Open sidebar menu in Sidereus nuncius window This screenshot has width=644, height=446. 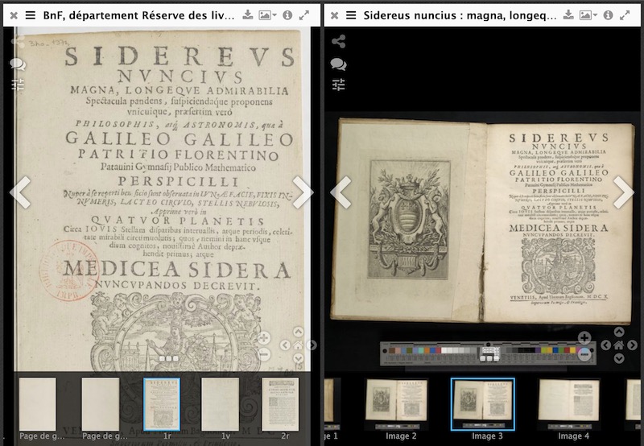point(351,15)
